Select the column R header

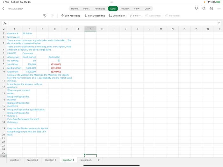(x=219, y=29)
